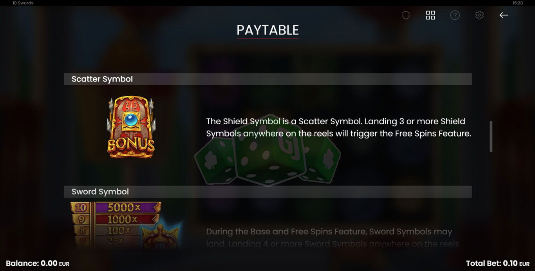The height and width of the screenshot is (271, 535).
Task: Go back using the left arrow icon
Action: [x=504, y=15]
